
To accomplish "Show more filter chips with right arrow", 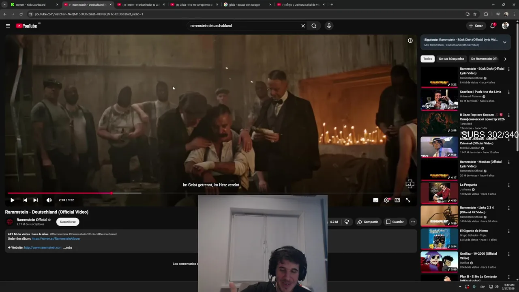I will 505,59.
